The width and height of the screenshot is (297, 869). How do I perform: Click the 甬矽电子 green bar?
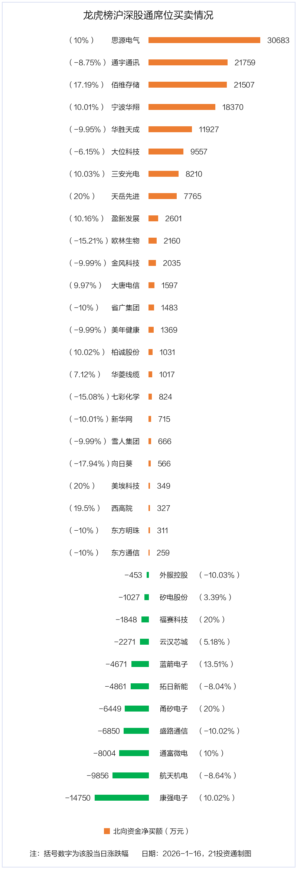137,709
